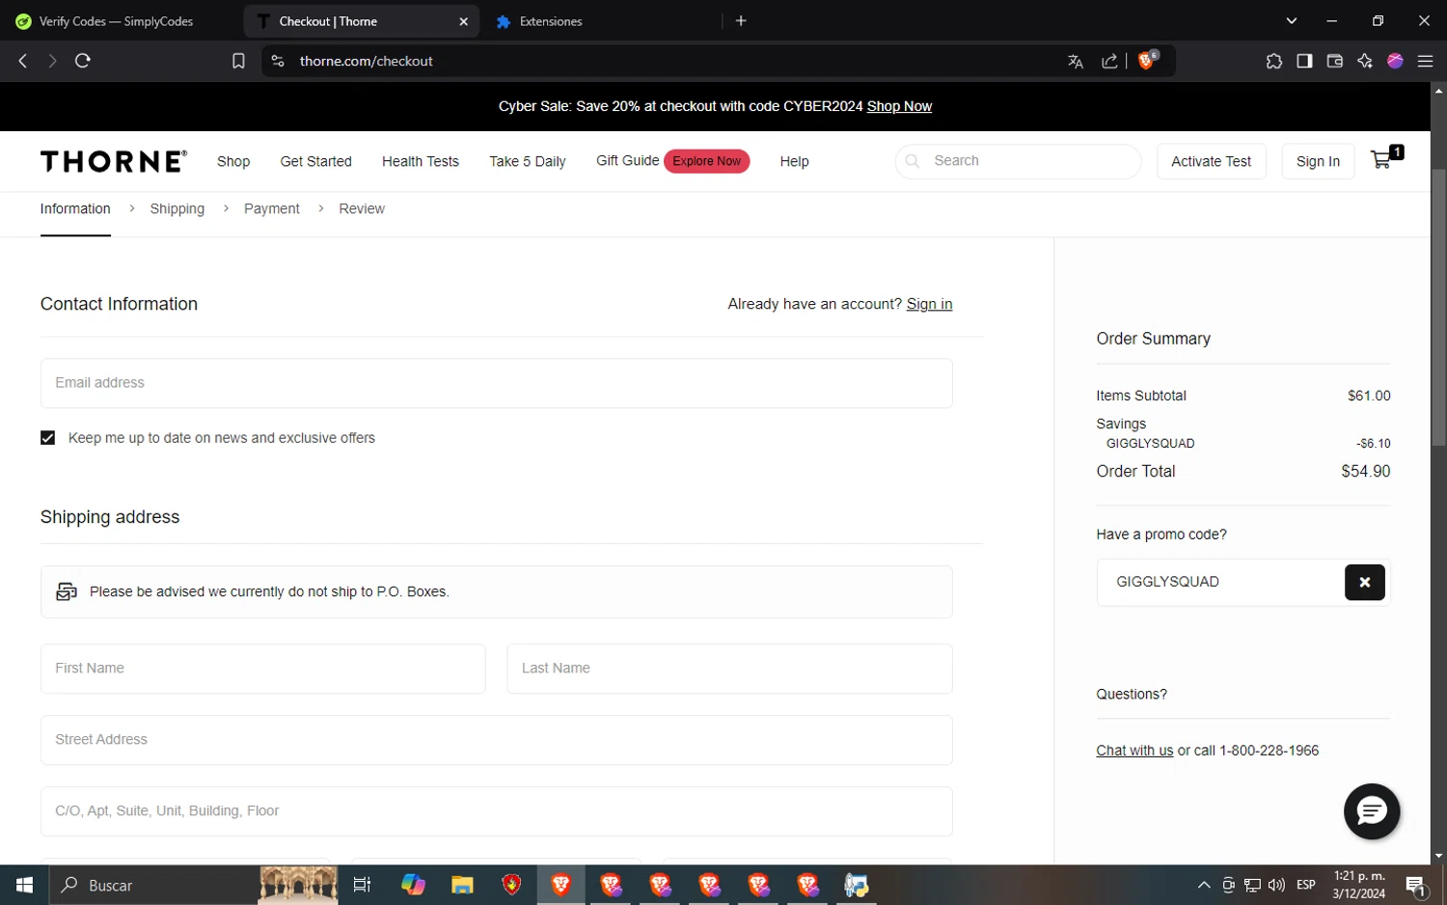Open the Get Started menu
The width and height of the screenshot is (1447, 905).
coord(315,161)
